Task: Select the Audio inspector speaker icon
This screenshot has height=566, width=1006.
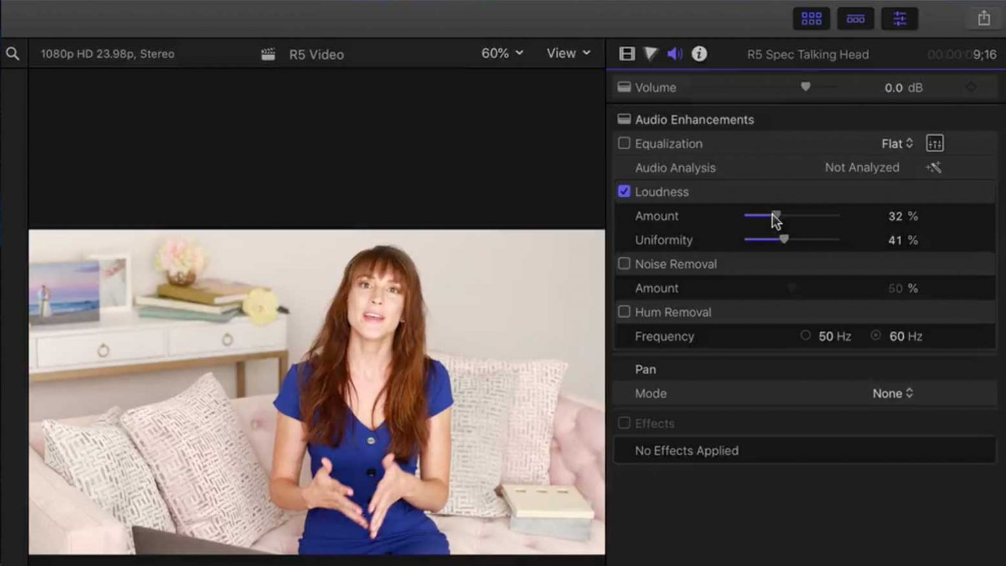Action: point(675,54)
